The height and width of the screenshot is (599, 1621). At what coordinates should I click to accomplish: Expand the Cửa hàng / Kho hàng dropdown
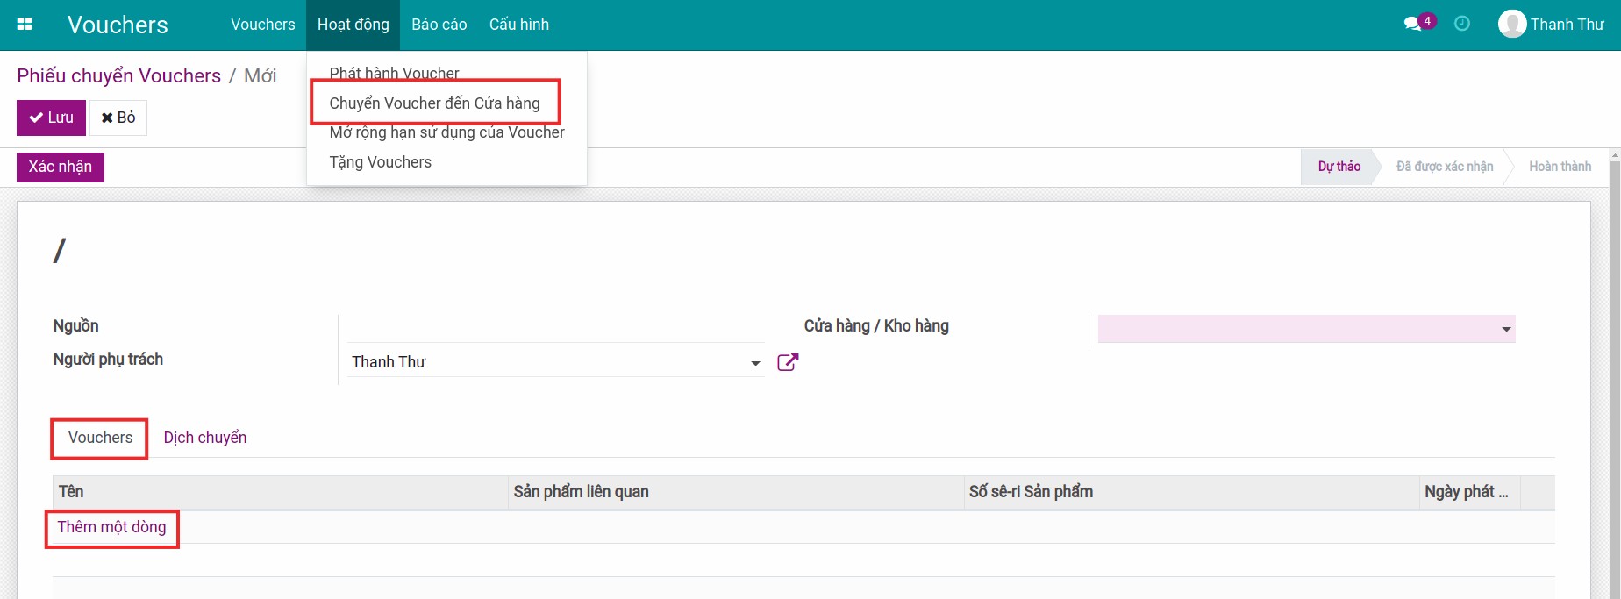click(x=1506, y=329)
